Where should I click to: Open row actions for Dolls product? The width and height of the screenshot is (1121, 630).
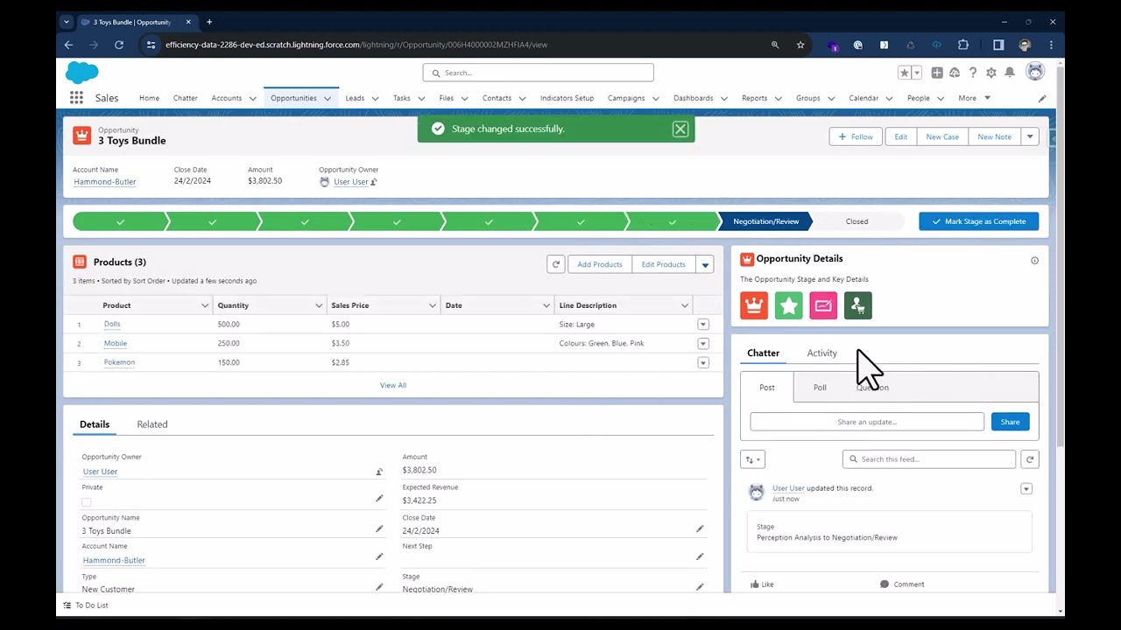(702, 324)
